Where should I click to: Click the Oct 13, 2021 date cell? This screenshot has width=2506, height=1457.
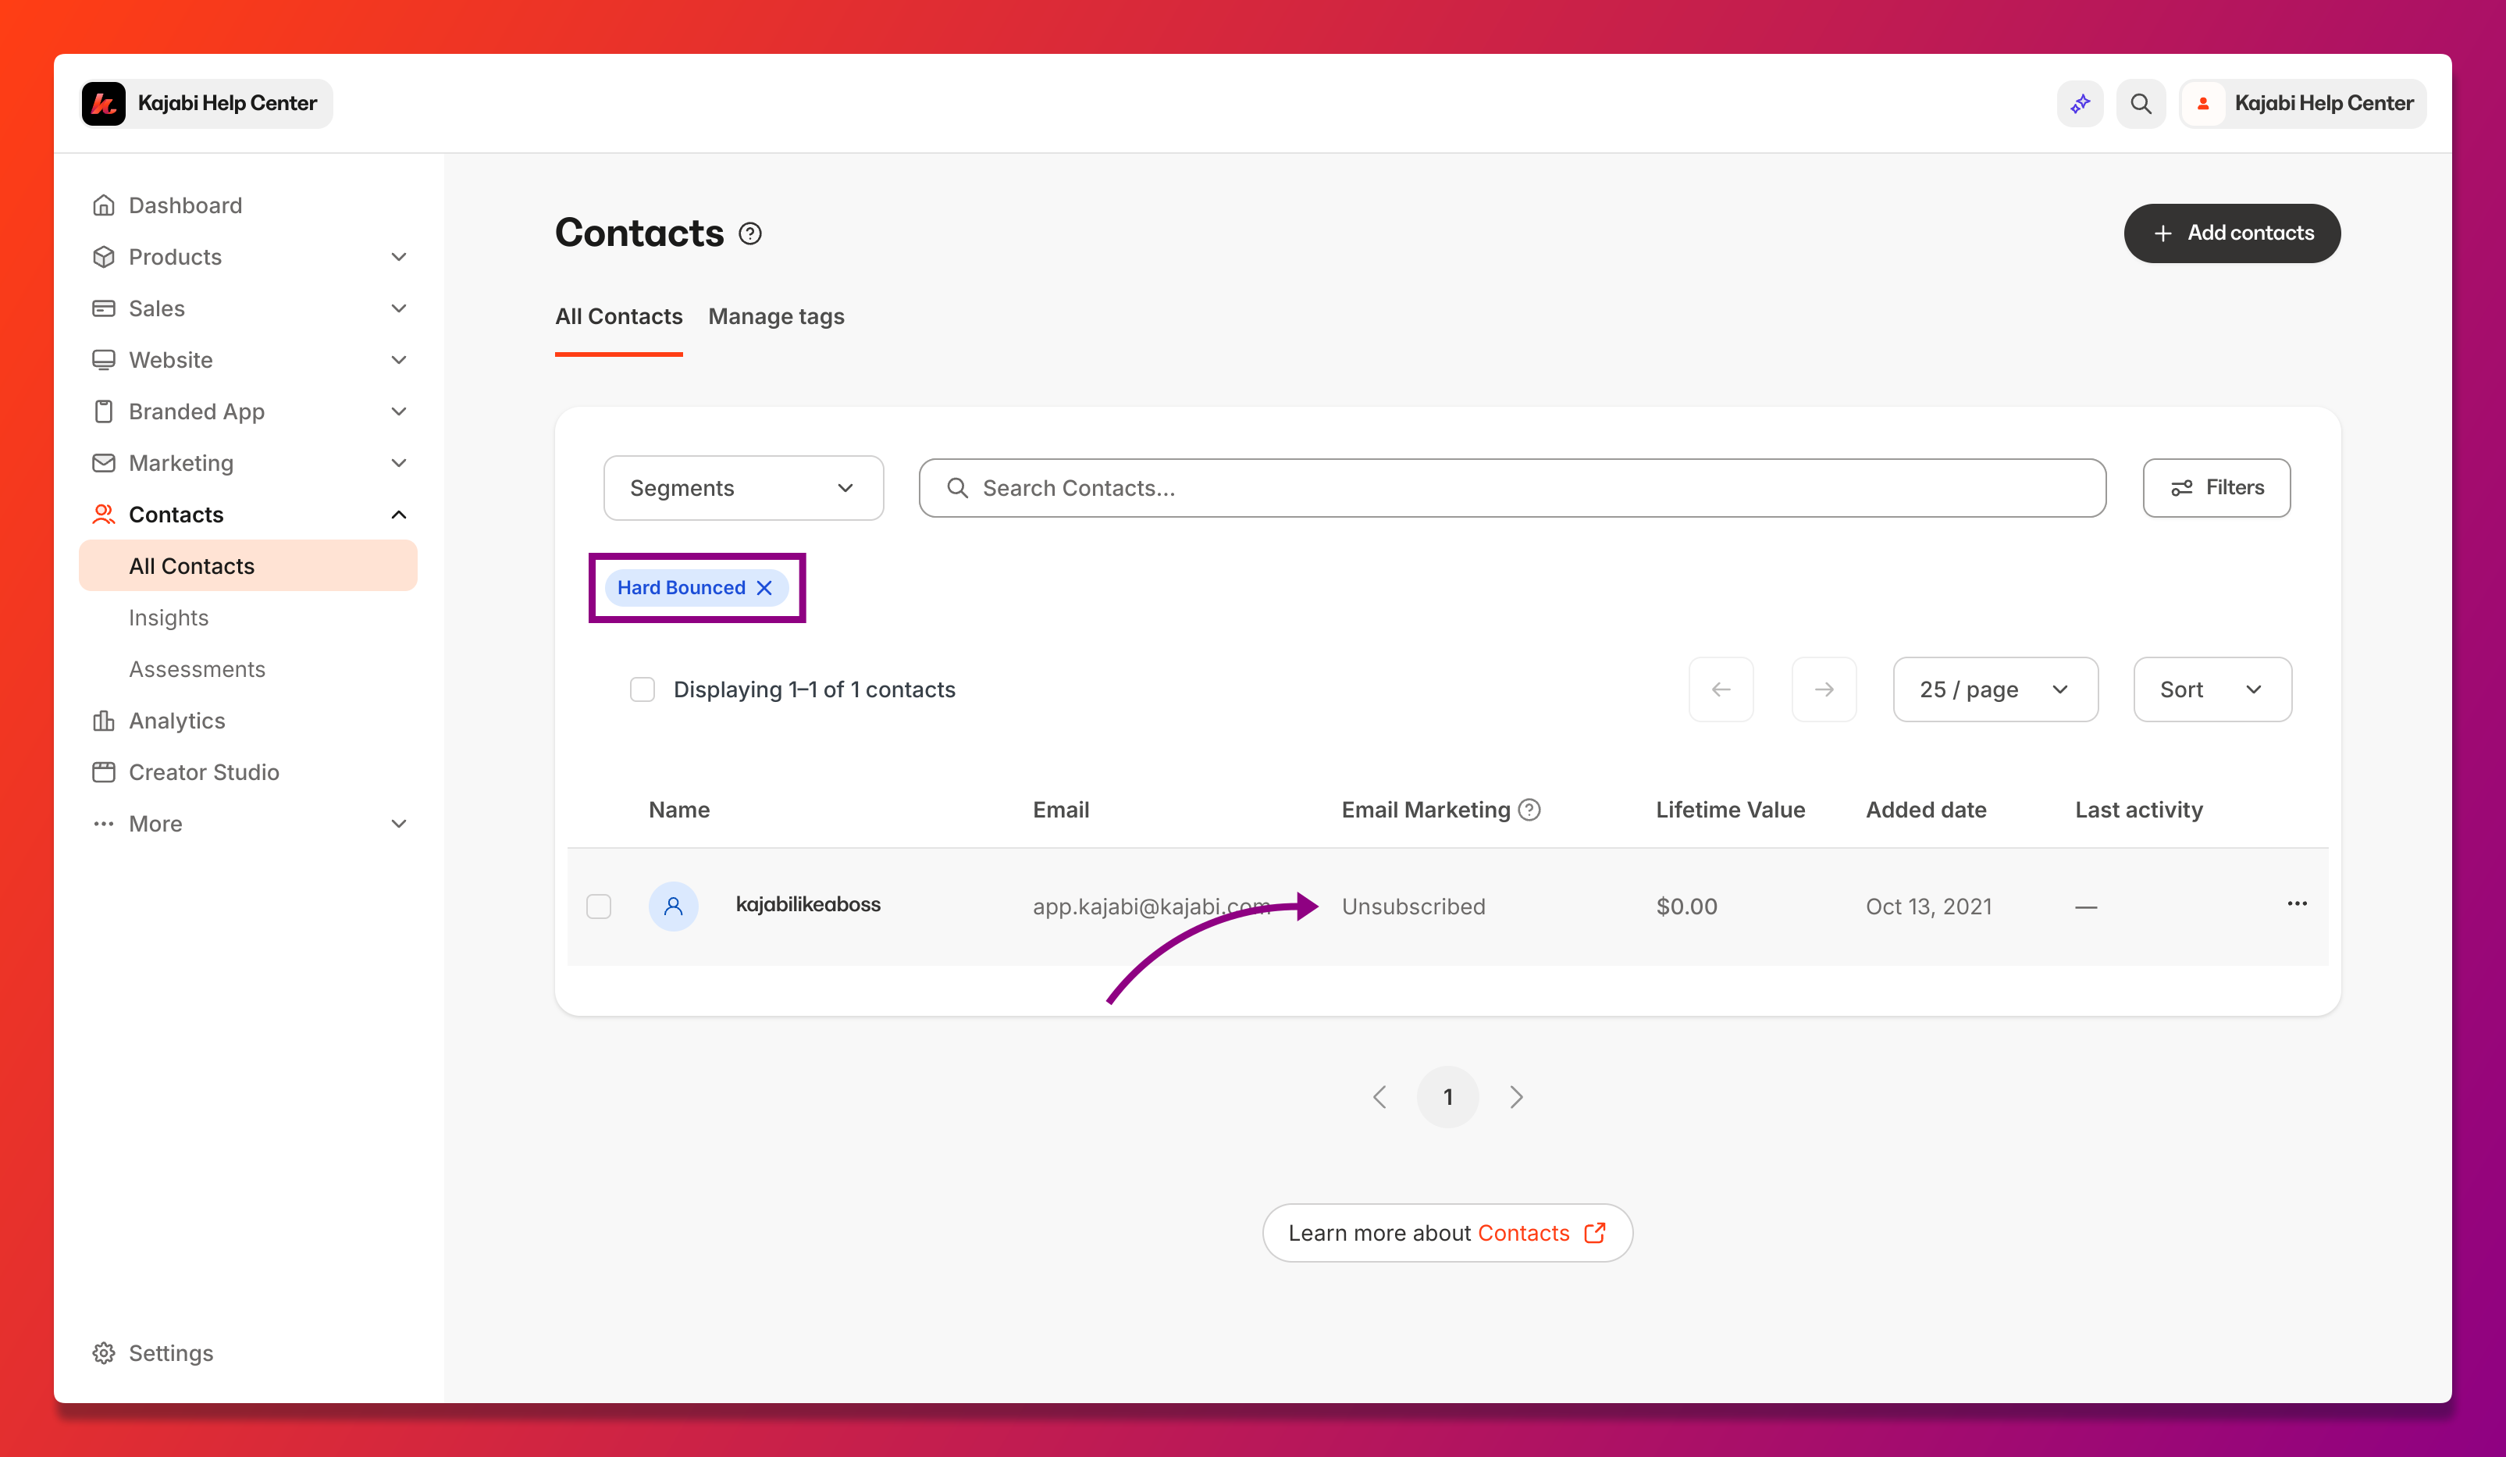coord(1928,906)
